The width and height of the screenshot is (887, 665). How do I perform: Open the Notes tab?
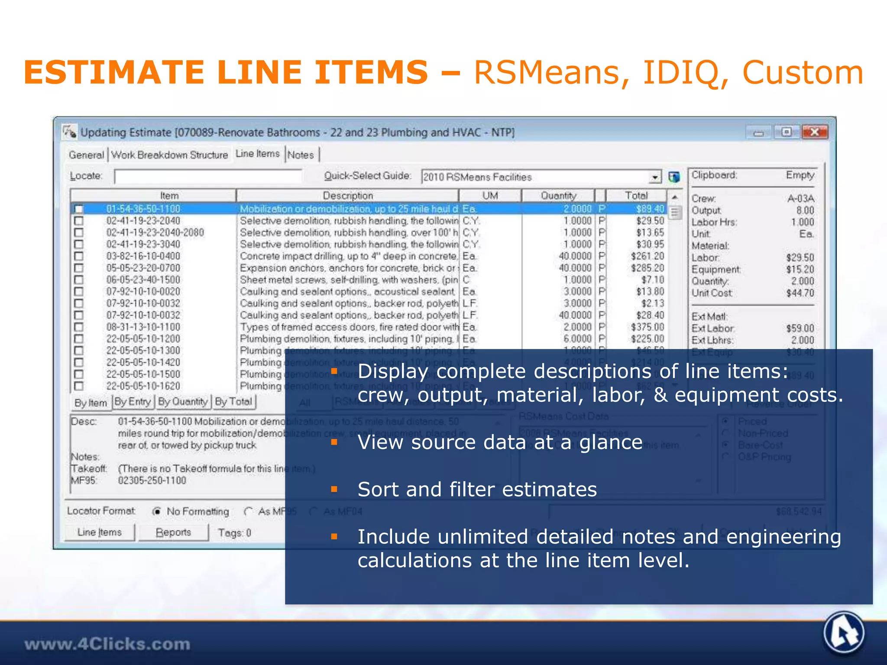(x=301, y=155)
